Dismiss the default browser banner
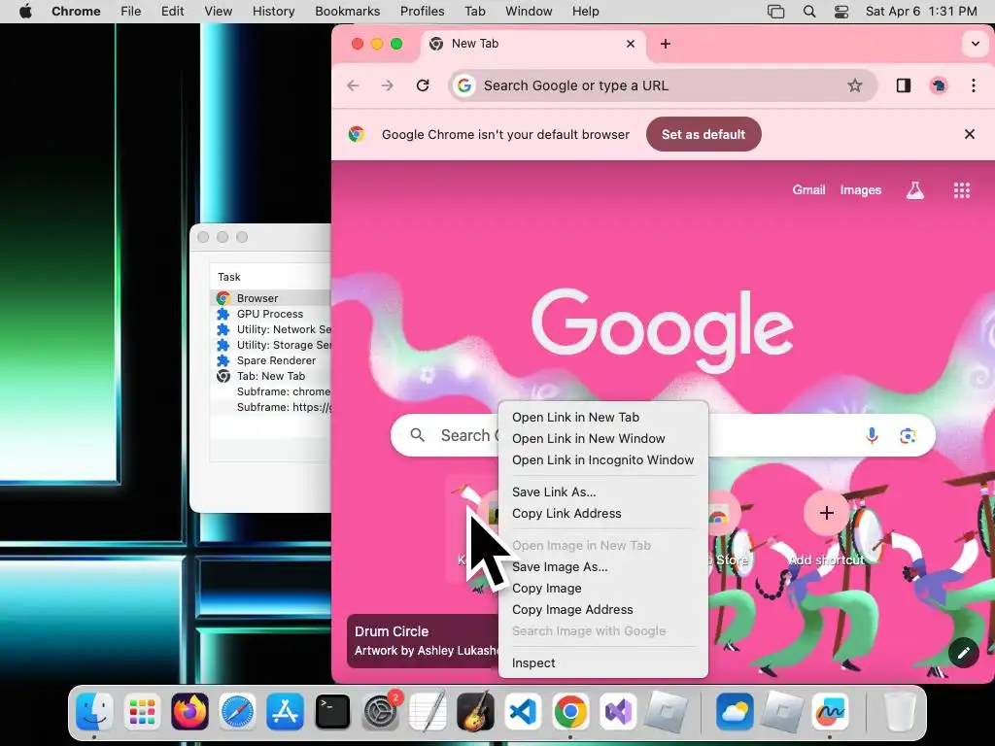Image resolution: width=995 pixels, height=746 pixels. point(969,134)
